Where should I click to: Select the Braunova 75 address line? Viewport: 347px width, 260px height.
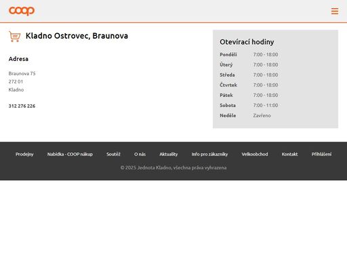[x=22, y=74]
